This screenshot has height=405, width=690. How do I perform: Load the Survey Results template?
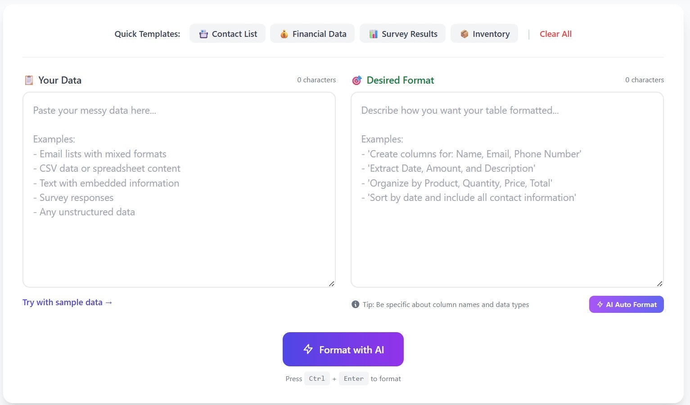click(402, 34)
